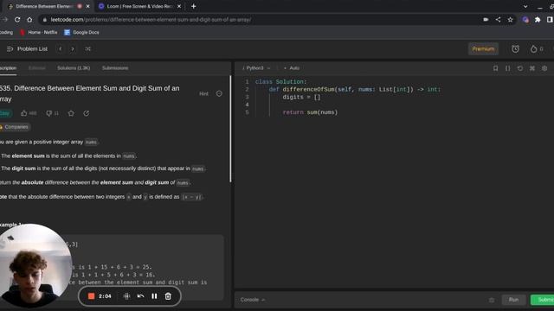The image size is (554, 311).
Task: Click the Premium button
Action: pos(483,49)
